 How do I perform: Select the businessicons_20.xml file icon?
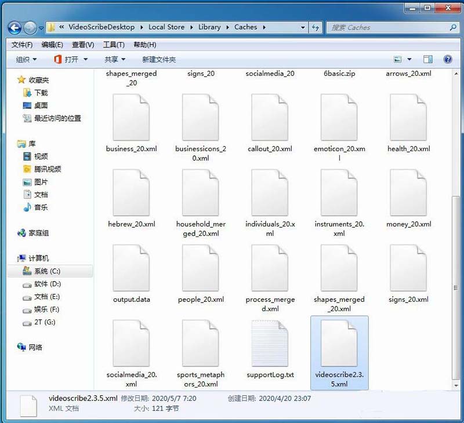pos(200,117)
